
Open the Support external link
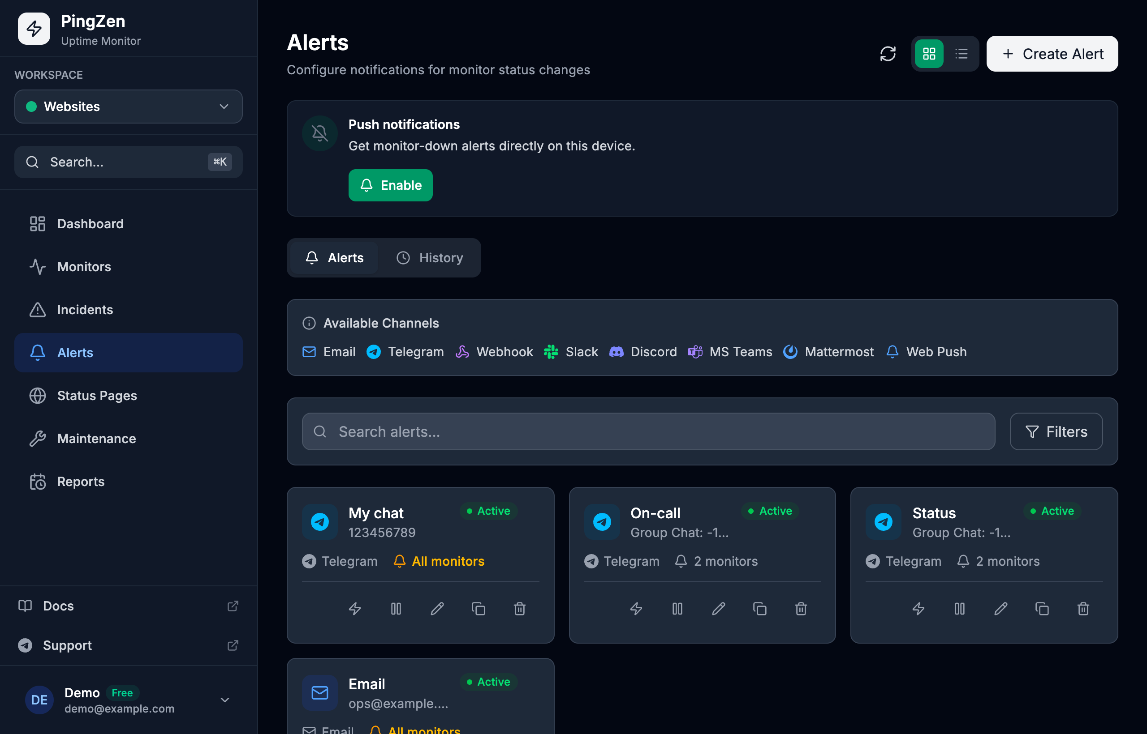point(128,645)
